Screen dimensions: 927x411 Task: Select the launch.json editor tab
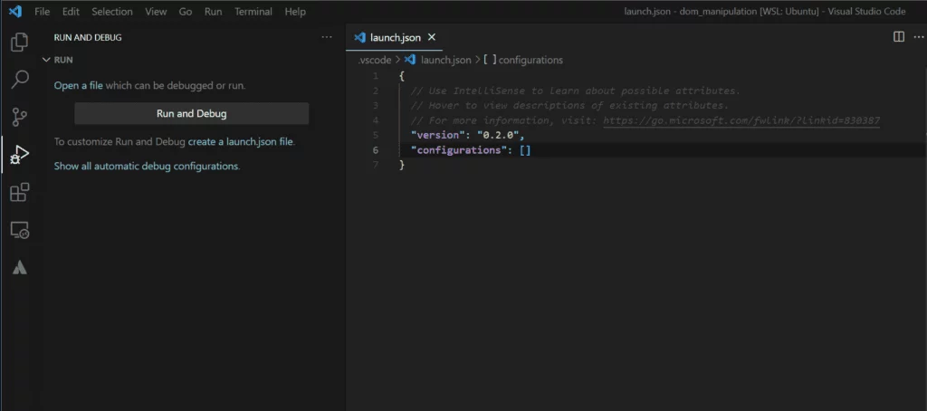(x=395, y=37)
